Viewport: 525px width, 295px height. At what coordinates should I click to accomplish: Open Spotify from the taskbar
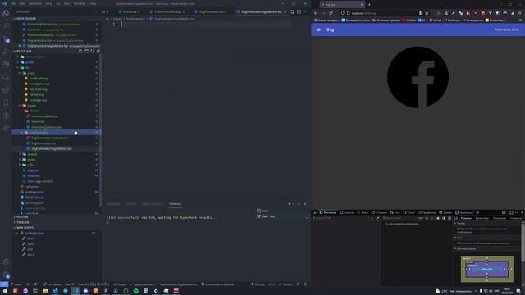pyautogui.click(x=136, y=291)
